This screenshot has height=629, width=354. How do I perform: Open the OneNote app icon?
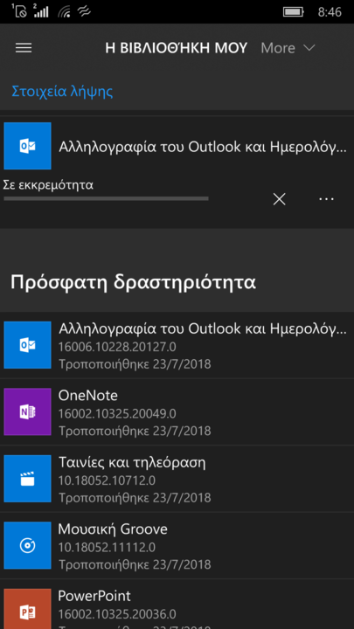pos(27,411)
